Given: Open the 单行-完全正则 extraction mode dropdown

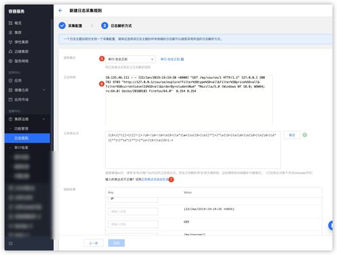Looking at the screenshot, I should (130, 59).
